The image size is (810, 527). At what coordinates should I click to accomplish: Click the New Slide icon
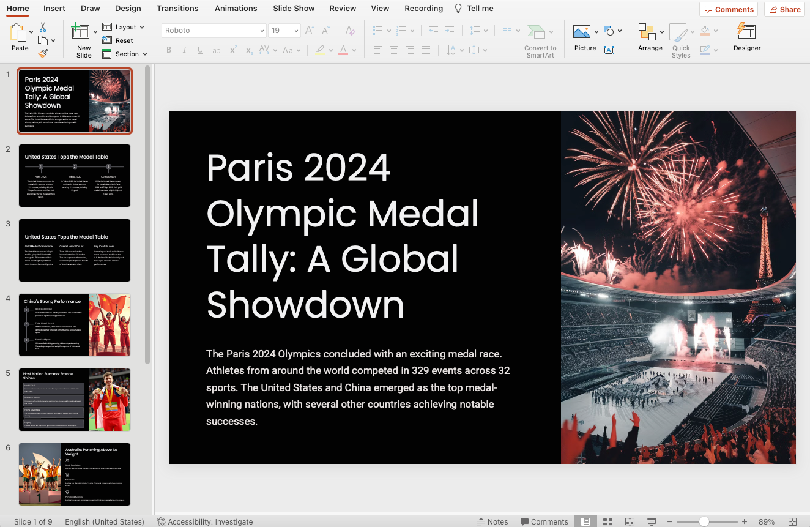pyautogui.click(x=81, y=32)
